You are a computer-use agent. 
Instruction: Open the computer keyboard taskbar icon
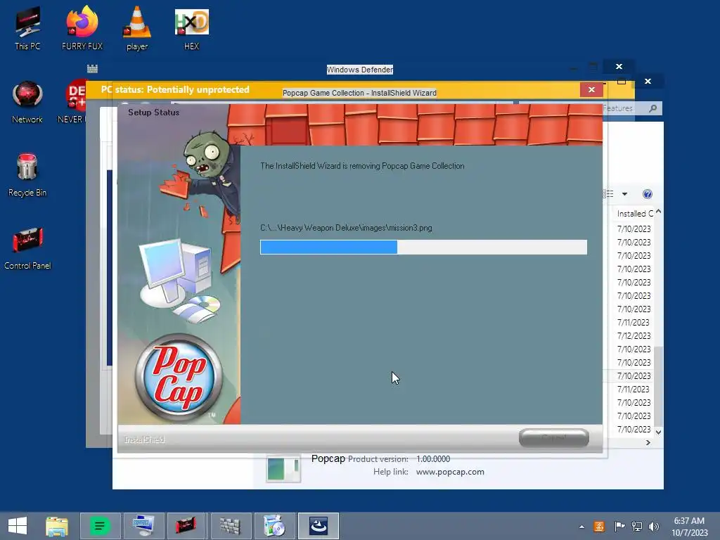tap(143, 526)
